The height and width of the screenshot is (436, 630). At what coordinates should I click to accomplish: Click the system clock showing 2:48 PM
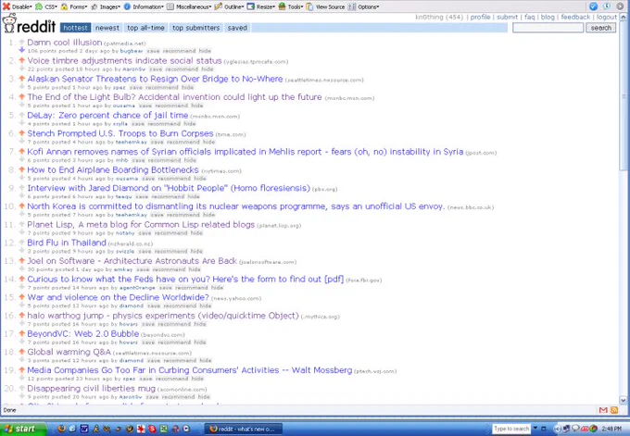(611, 429)
